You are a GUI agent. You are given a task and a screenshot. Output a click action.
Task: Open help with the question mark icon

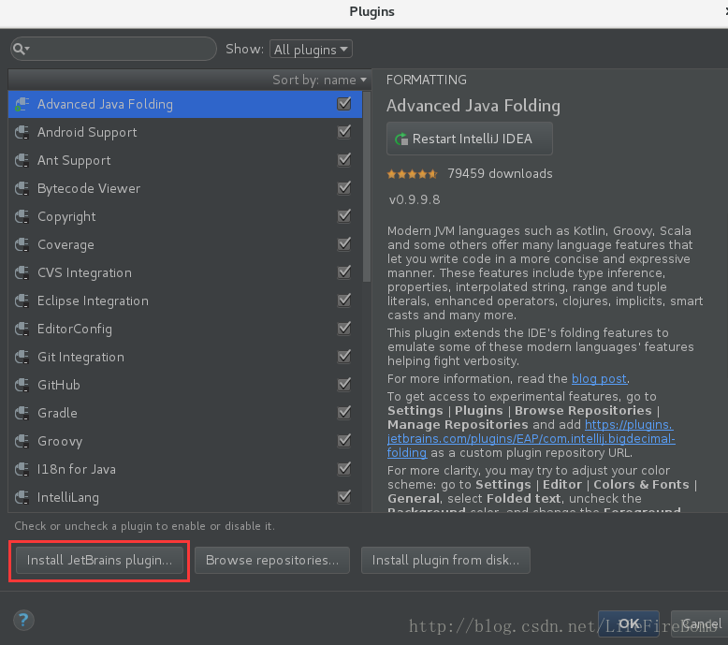pos(23,620)
